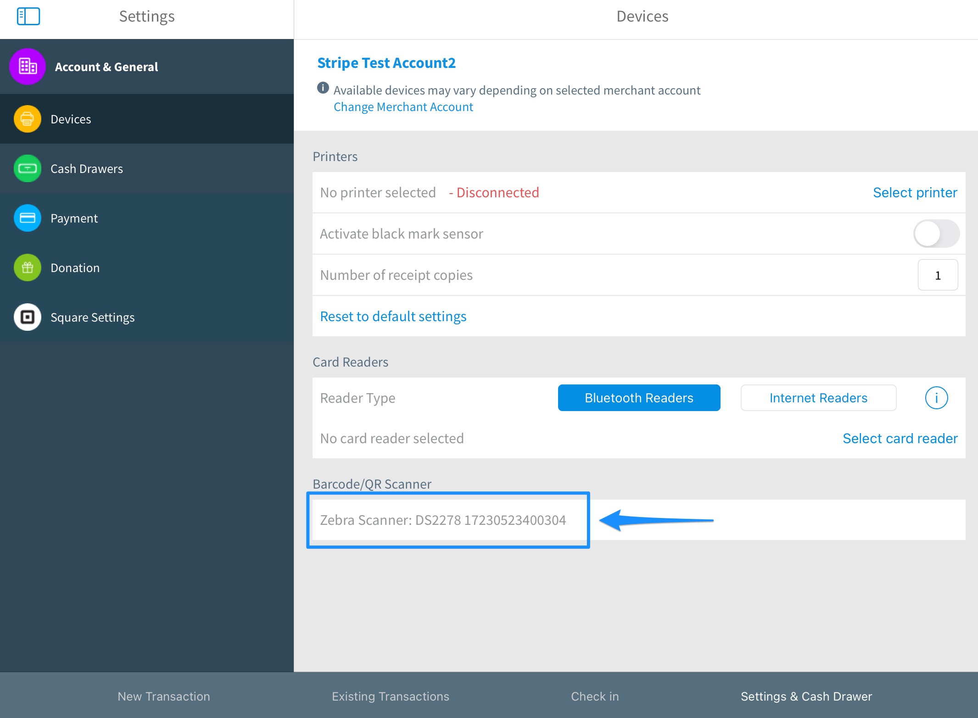Open the card reader info icon

[936, 398]
